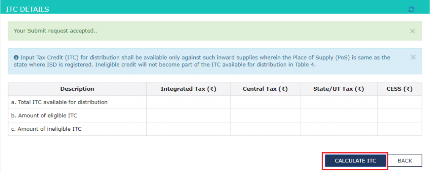
Task: Click the 'Integrated Tax (₹)' column header
Action: (x=188, y=89)
